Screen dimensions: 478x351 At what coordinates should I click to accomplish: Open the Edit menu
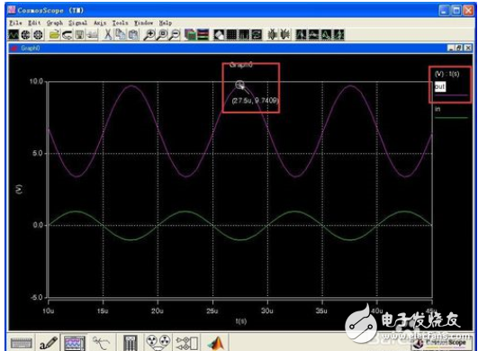pyautogui.click(x=34, y=23)
